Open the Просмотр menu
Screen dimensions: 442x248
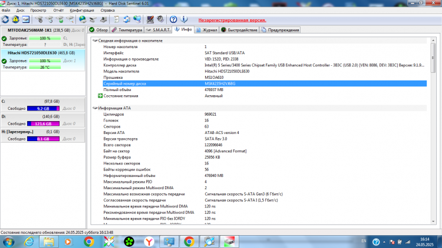[38, 11]
